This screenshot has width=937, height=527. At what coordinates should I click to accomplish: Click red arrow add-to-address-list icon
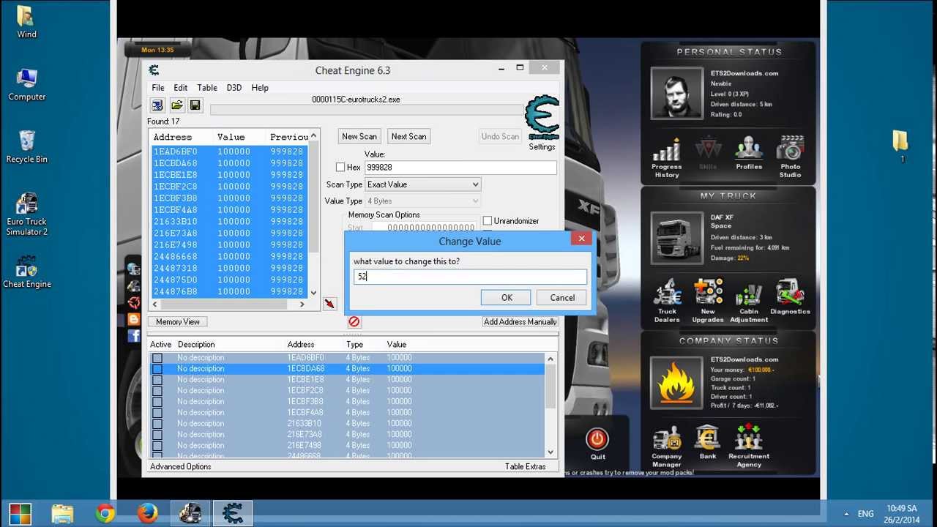(329, 304)
